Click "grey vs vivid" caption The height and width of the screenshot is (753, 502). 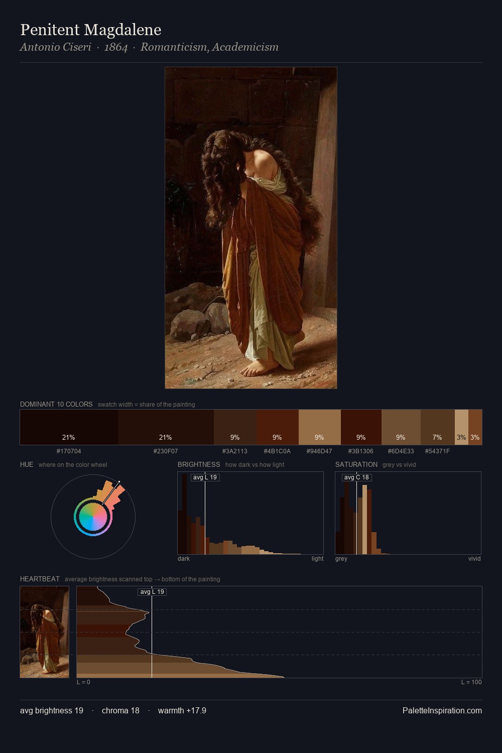(399, 465)
